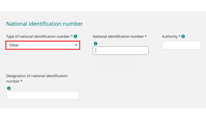Viewport: 206px width, 116px height.
Task: Select the Designation of national identification number field
Action: pos(43,95)
